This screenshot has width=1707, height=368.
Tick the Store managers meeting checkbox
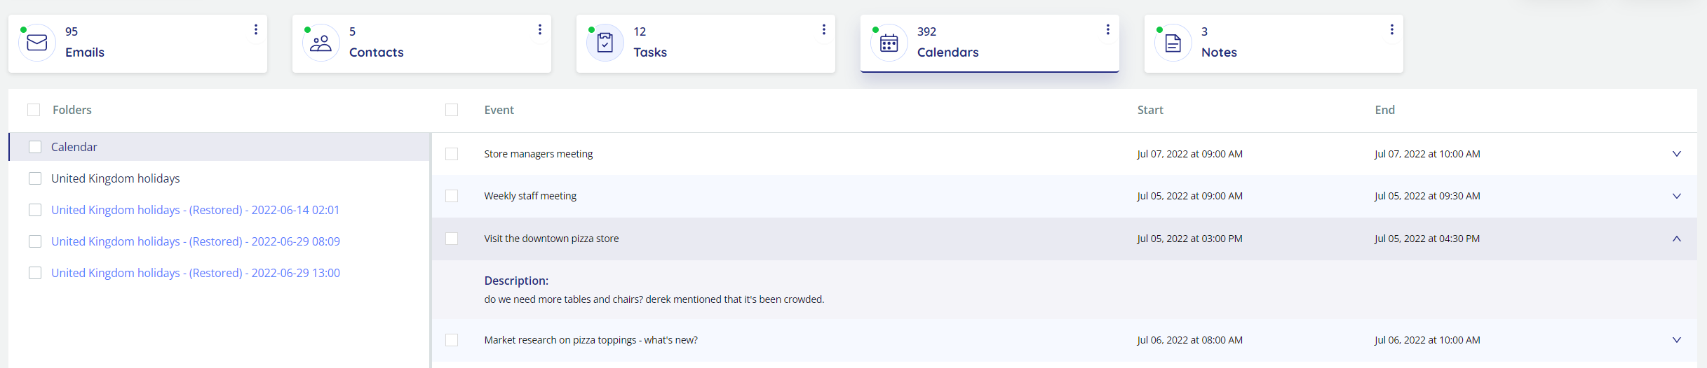pos(452,154)
